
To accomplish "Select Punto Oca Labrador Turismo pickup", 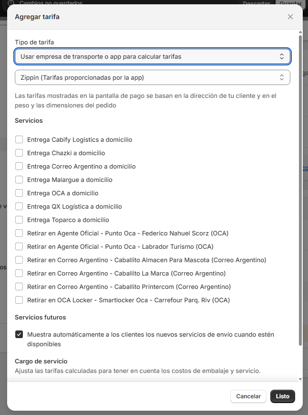I will [19, 247].
